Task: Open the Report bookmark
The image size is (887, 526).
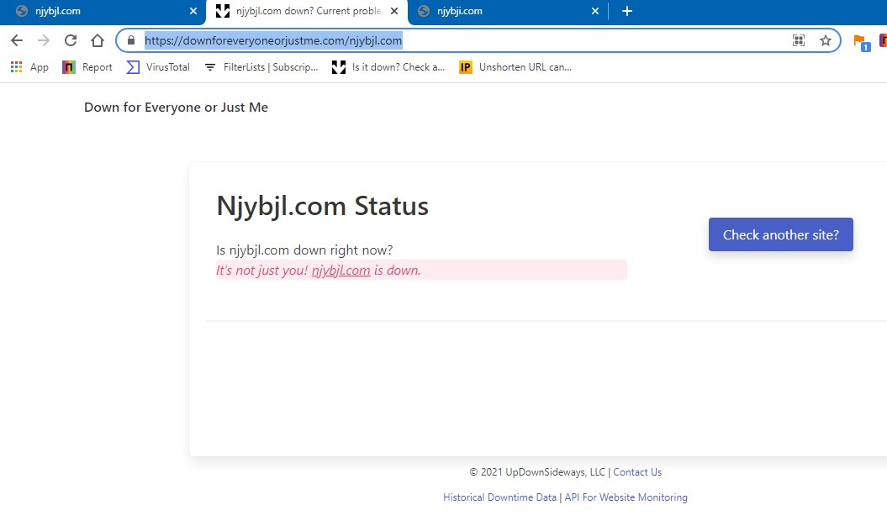Action: (87, 67)
